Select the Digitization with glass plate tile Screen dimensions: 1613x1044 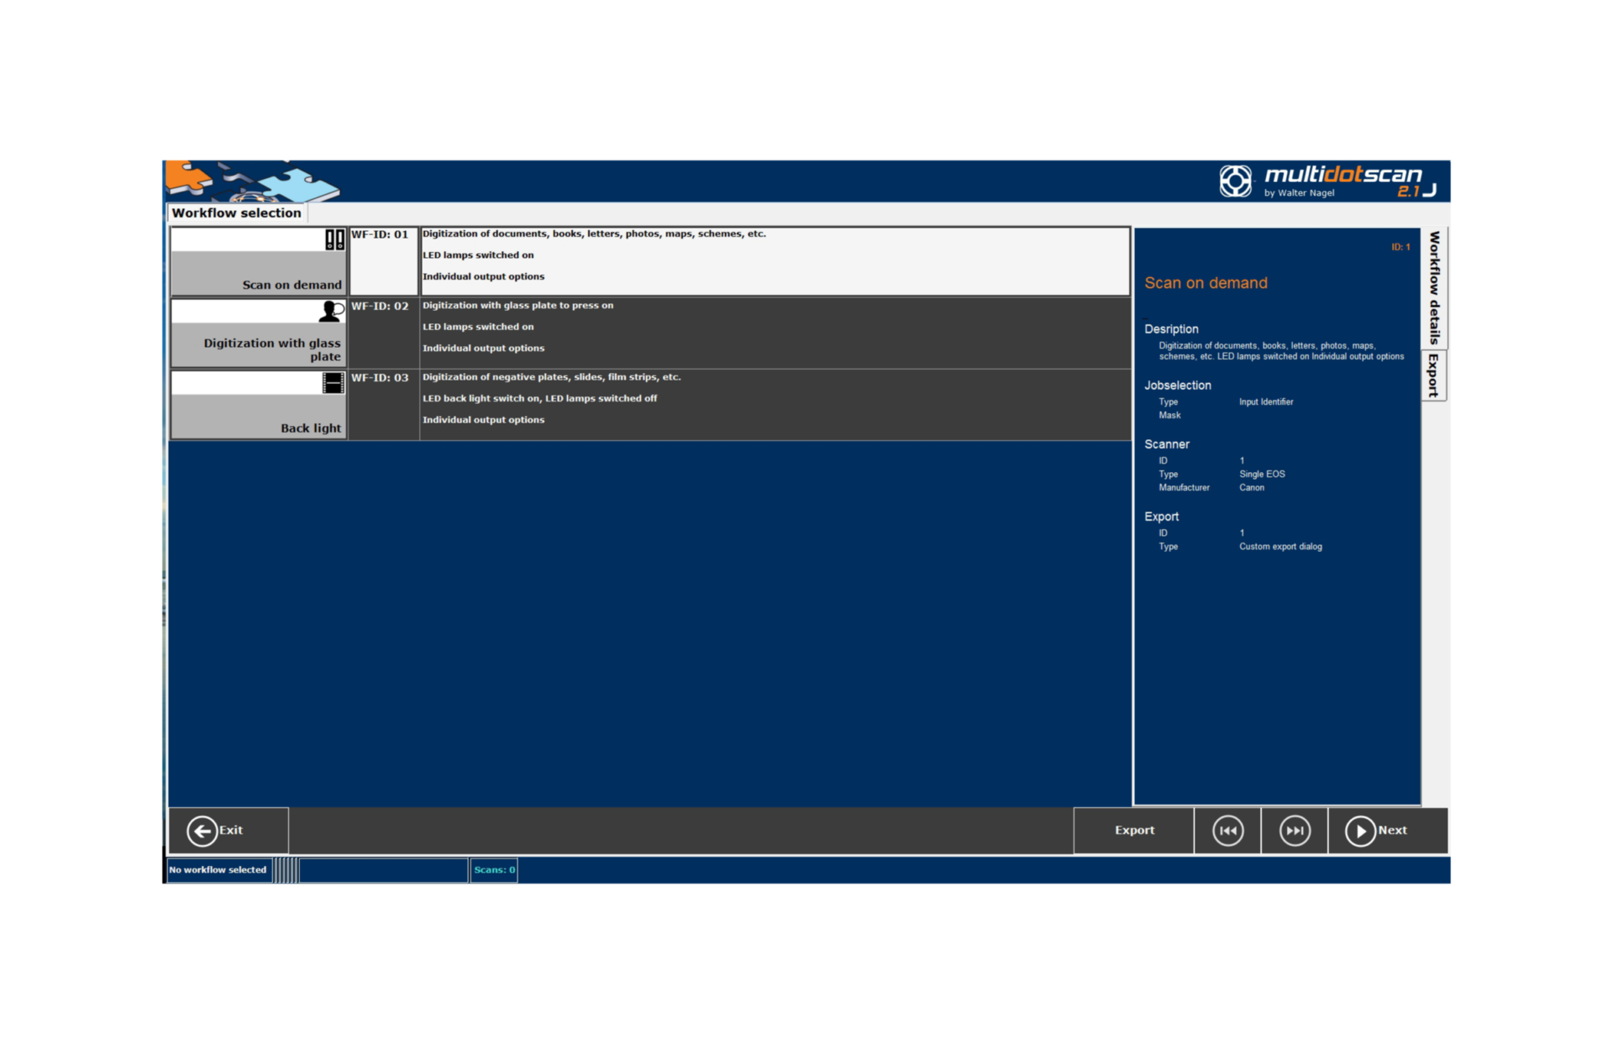pos(259,333)
